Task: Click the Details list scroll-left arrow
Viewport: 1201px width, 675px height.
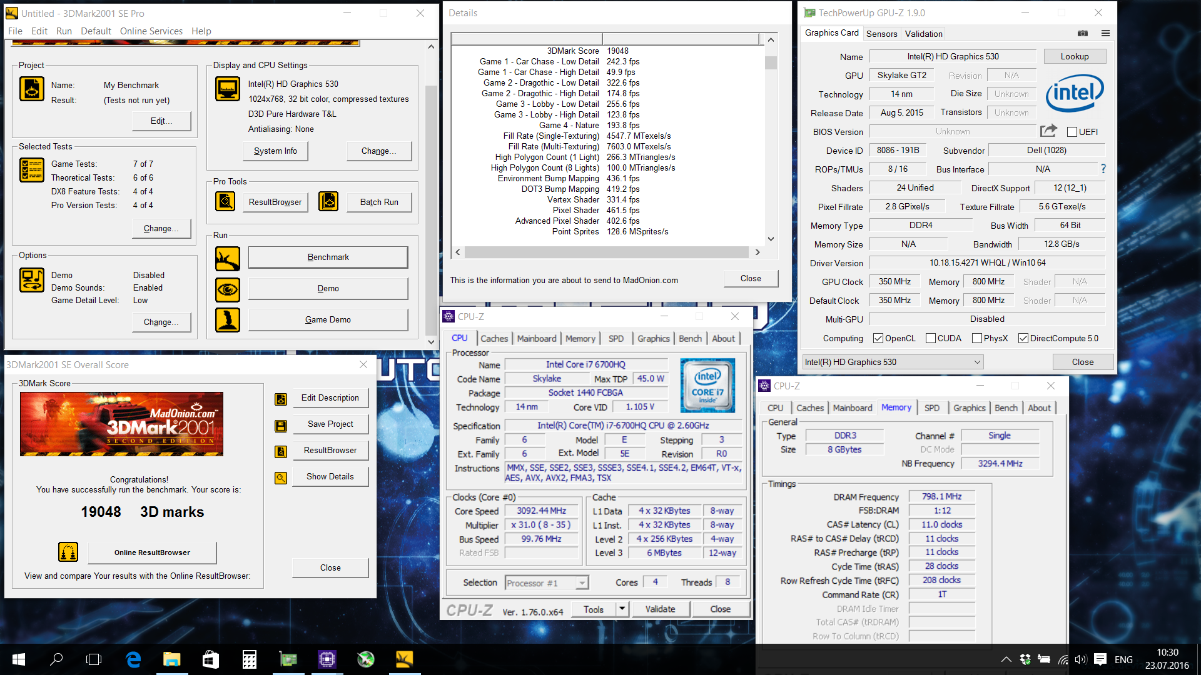Action: [458, 252]
